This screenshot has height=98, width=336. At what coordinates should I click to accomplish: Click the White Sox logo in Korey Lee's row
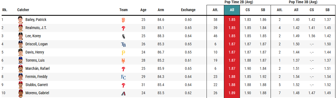123,36
